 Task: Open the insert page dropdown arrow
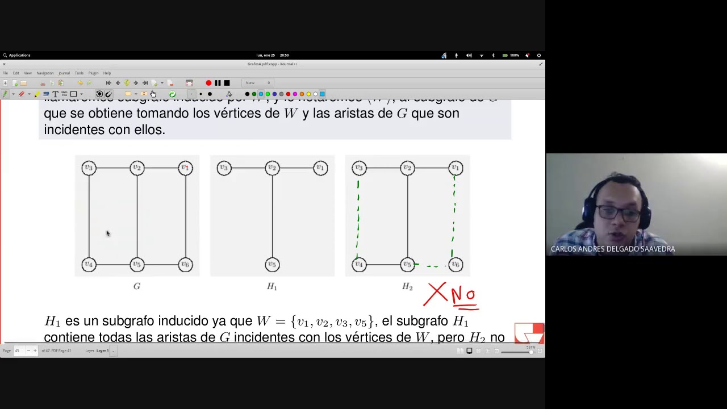[162, 83]
